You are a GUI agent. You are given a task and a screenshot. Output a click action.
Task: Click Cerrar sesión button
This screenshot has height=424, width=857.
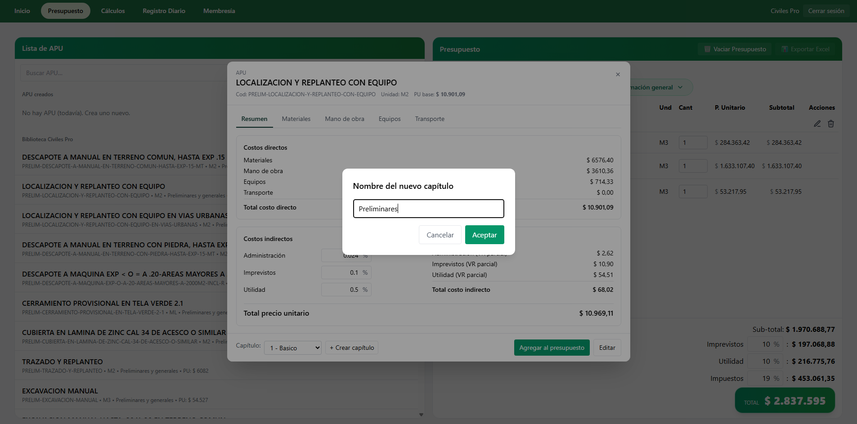[826, 11]
